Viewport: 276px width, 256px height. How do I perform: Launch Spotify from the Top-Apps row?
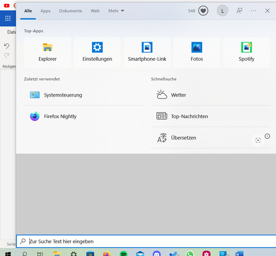tap(246, 52)
